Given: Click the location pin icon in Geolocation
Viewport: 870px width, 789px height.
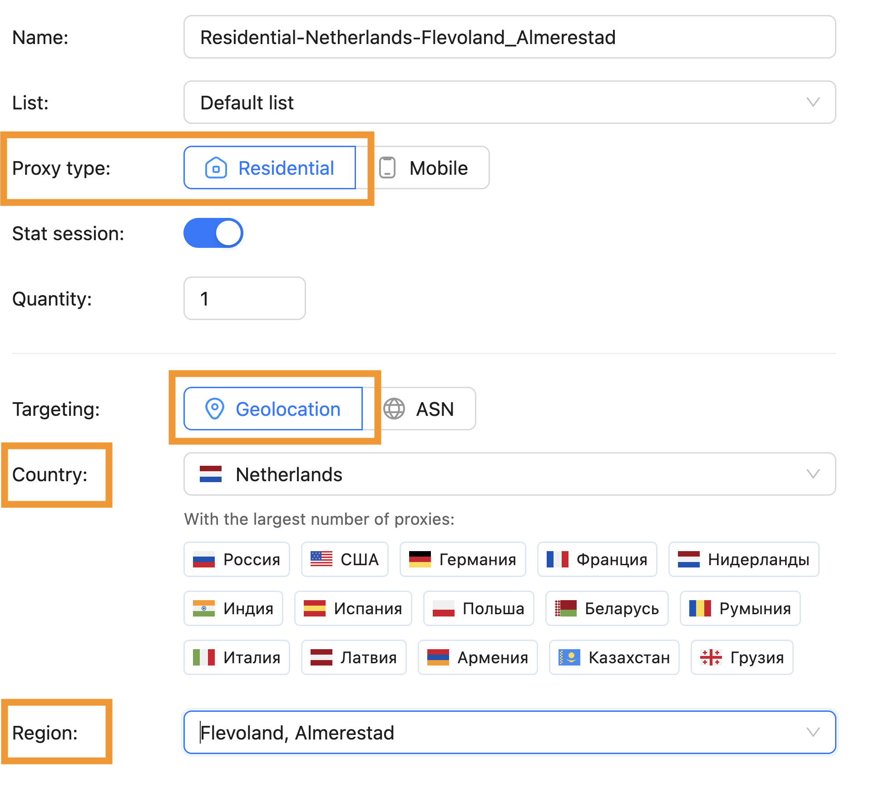Looking at the screenshot, I should (x=214, y=409).
